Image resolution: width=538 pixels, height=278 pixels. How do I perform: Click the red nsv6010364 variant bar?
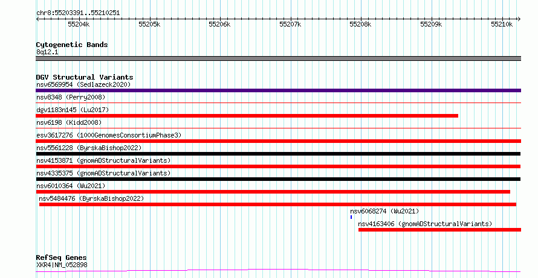click(x=273, y=192)
